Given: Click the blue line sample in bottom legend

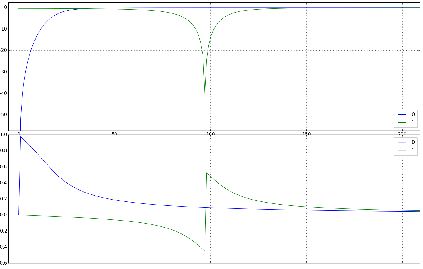Looking at the screenshot, I should [x=402, y=142].
